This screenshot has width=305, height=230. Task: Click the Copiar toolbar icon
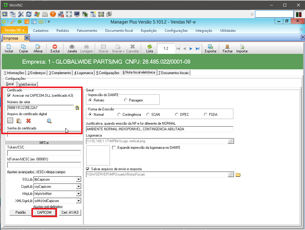23,47
